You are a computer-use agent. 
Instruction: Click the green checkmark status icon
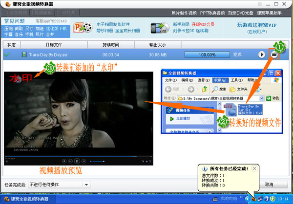tap(7, 55)
